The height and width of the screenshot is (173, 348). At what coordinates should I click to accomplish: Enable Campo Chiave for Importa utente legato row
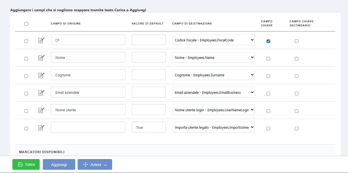coord(268,128)
